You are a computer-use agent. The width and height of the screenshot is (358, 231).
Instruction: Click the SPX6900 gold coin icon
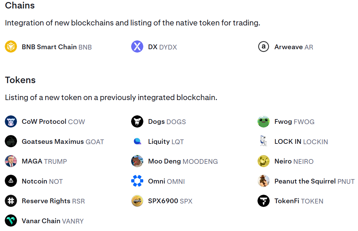pyautogui.click(x=137, y=201)
